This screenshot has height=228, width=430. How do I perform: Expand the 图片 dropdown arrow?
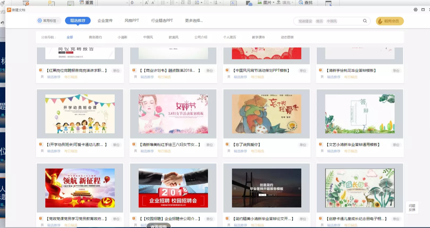click(274, 3)
